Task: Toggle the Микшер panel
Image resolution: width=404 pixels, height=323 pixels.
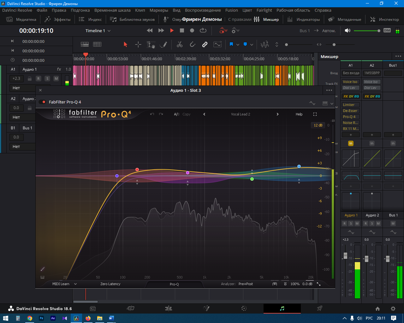Action: click(267, 20)
